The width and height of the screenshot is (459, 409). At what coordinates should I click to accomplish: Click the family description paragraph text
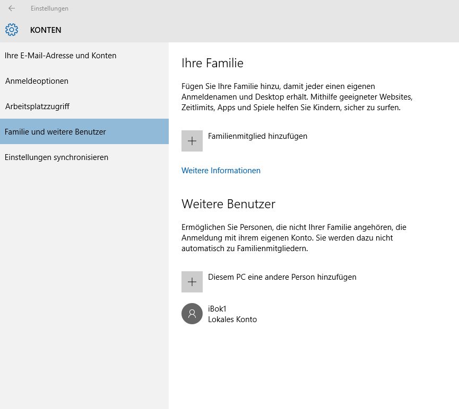pyautogui.click(x=297, y=97)
